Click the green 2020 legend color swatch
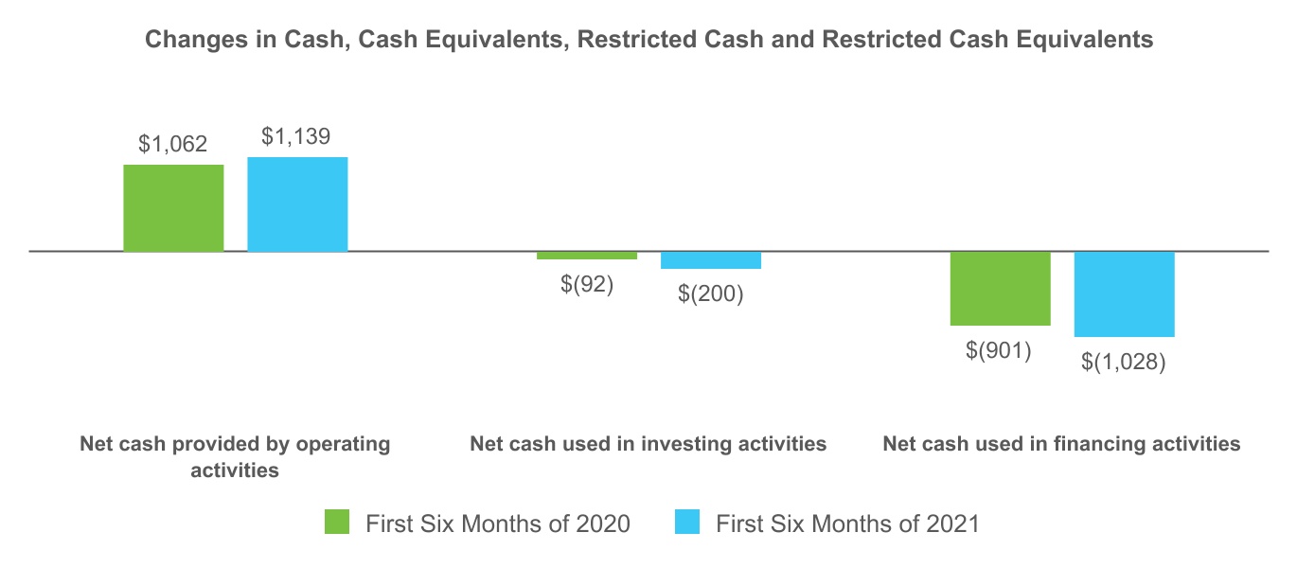 tap(336, 522)
